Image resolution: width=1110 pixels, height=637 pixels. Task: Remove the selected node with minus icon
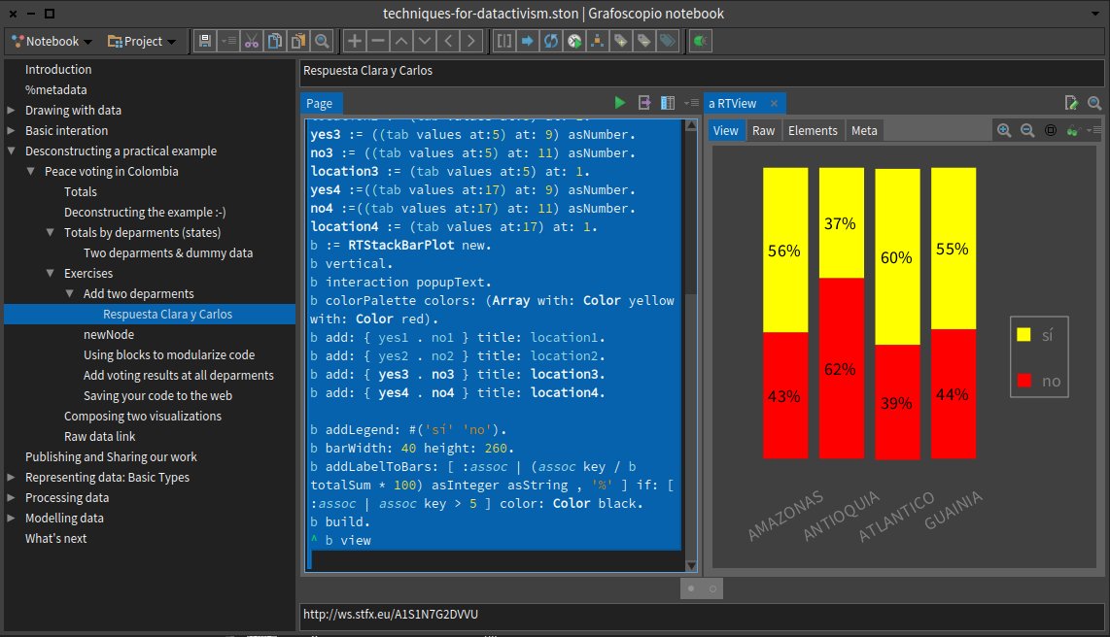[x=378, y=41]
